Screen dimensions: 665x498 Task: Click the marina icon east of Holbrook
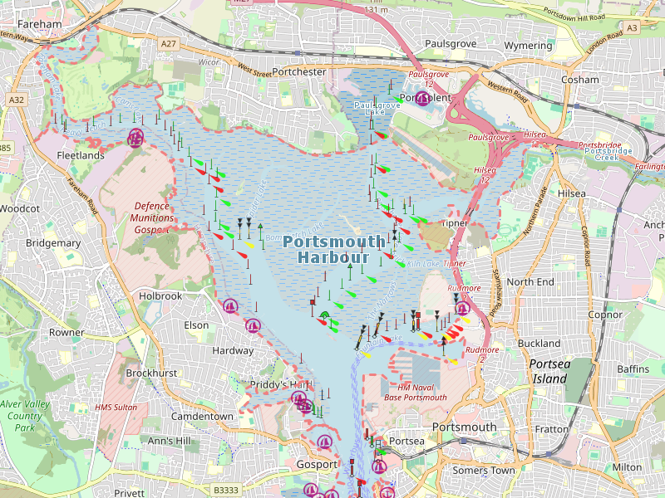coord(231,306)
